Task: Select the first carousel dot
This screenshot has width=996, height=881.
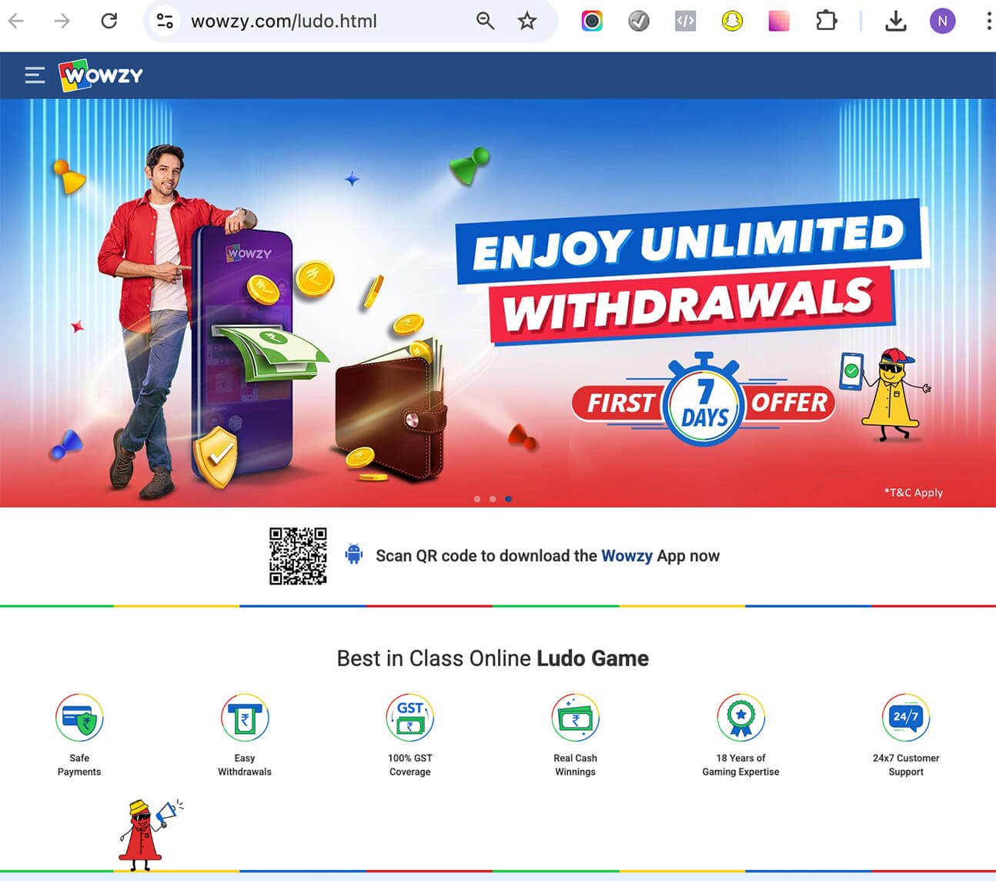Action: 477,499
